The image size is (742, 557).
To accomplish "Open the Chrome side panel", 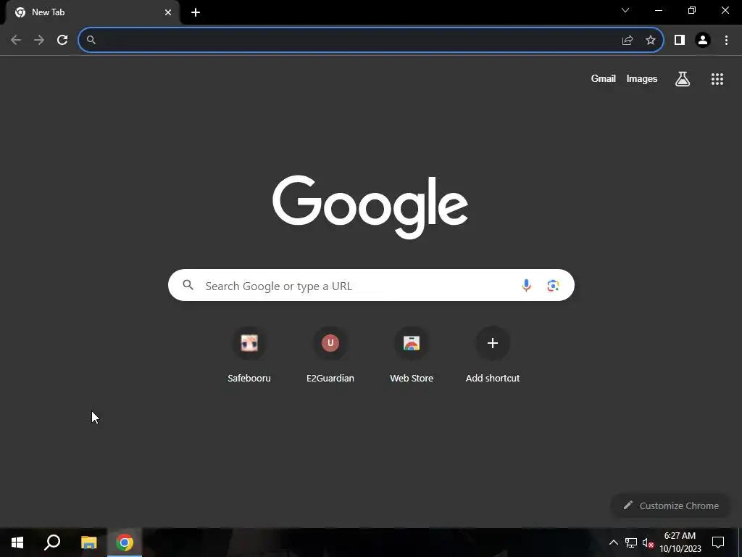I will (x=680, y=41).
